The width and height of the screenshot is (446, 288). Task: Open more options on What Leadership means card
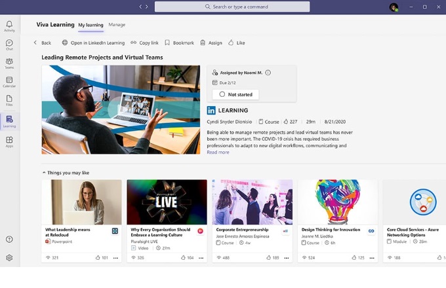pyautogui.click(x=116, y=258)
